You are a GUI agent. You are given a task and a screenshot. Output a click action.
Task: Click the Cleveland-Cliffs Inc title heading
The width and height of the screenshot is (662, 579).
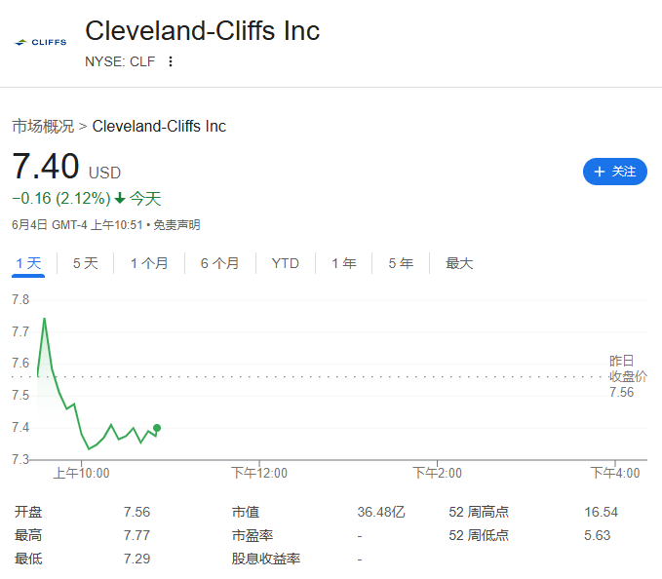(203, 31)
